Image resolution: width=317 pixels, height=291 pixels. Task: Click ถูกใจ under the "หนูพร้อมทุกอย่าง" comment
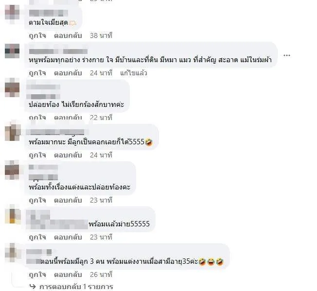[37, 73]
